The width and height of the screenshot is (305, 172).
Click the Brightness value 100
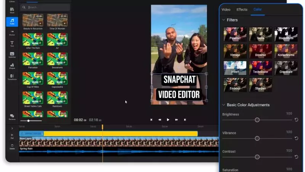(289, 114)
